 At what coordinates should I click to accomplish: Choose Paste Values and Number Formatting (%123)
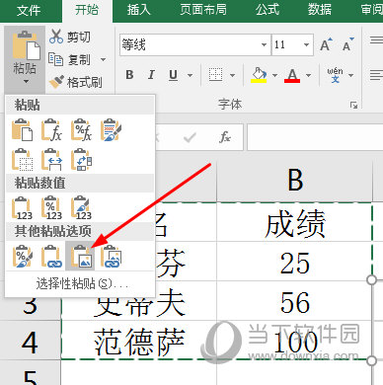pyautogui.click(x=51, y=207)
